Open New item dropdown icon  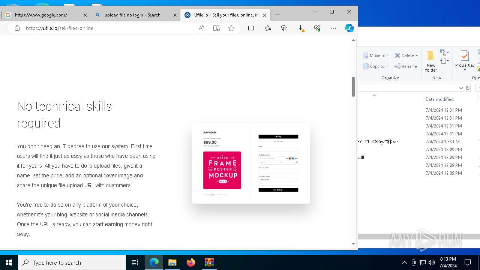click(444, 52)
